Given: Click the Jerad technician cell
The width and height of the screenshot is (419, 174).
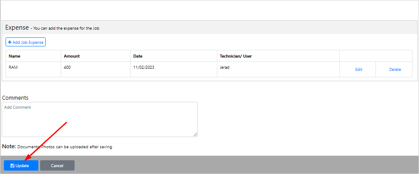Looking at the screenshot, I should click(x=278, y=70).
